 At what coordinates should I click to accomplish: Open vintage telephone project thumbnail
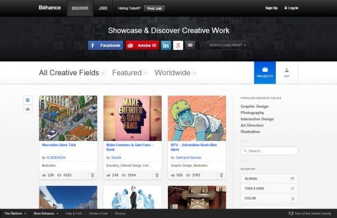(197, 197)
